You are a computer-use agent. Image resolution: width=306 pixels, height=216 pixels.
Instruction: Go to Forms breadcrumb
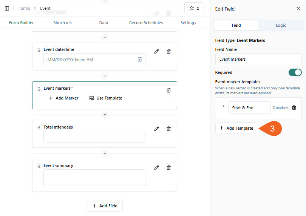(x=24, y=8)
